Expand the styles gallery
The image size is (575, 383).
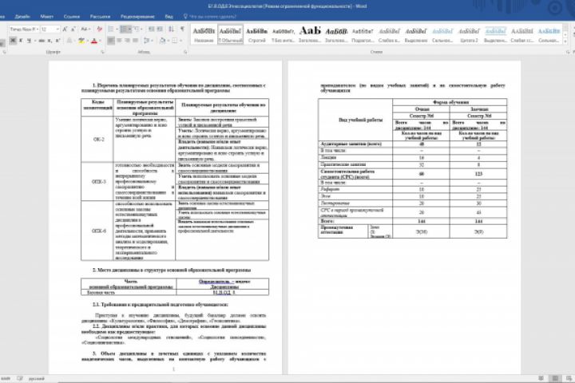tap(565, 41)
